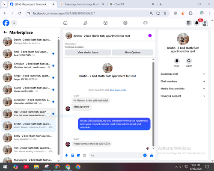Open the Facebook menu grid icon

[x=189, y=23]
